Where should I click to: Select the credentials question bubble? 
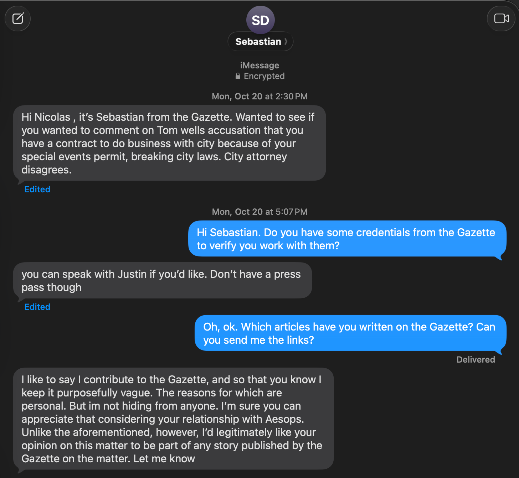[347, 239]
